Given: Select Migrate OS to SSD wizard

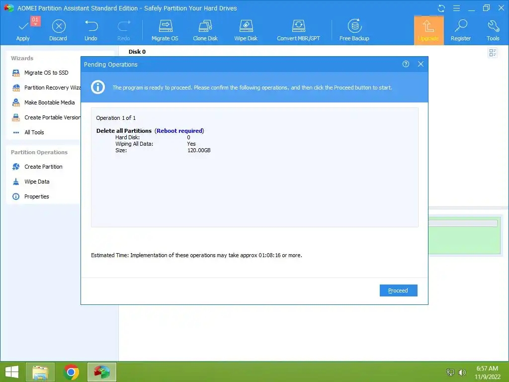Looking at the screenshot, I should click(x=41, y=73).
